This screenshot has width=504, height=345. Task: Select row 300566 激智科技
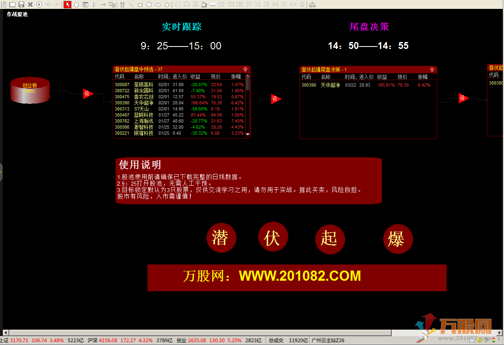point(179,127)
